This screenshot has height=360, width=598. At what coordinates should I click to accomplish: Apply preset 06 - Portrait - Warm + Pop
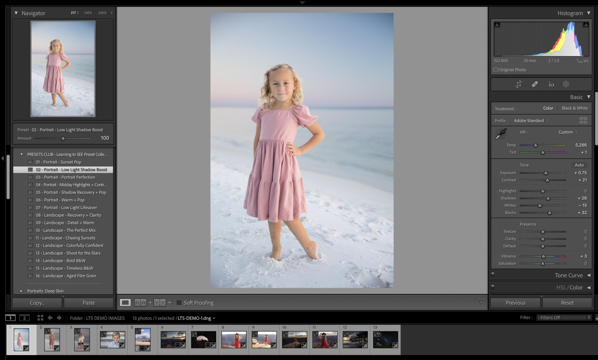click(60, 200)
